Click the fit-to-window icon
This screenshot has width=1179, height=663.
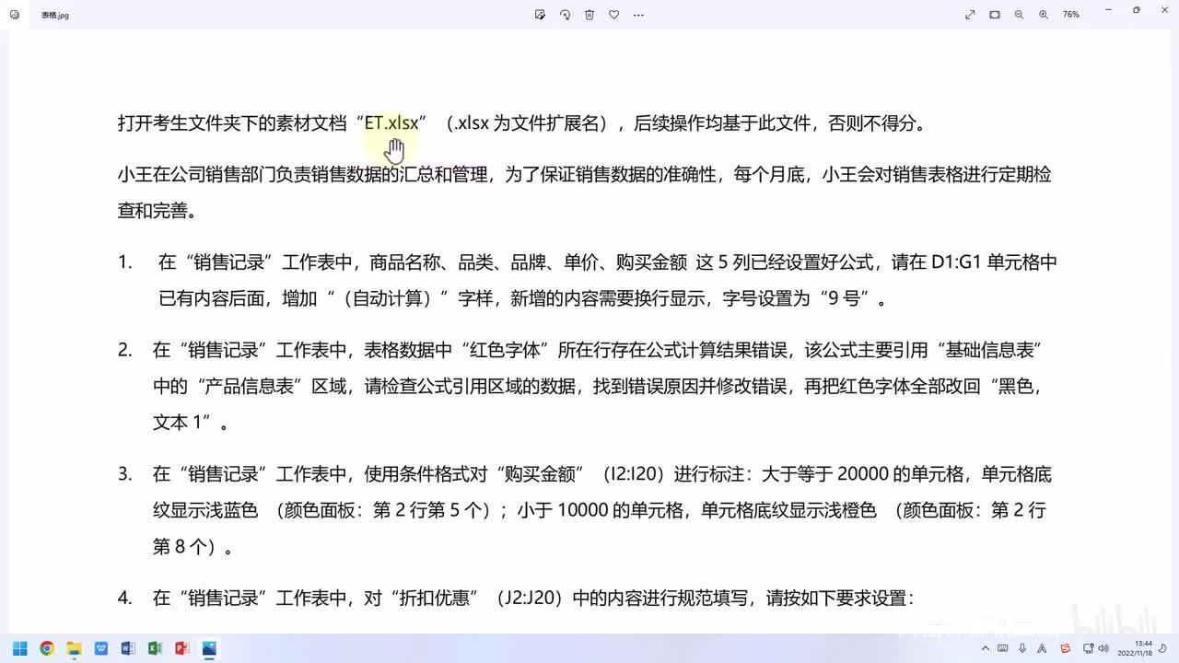995,15
